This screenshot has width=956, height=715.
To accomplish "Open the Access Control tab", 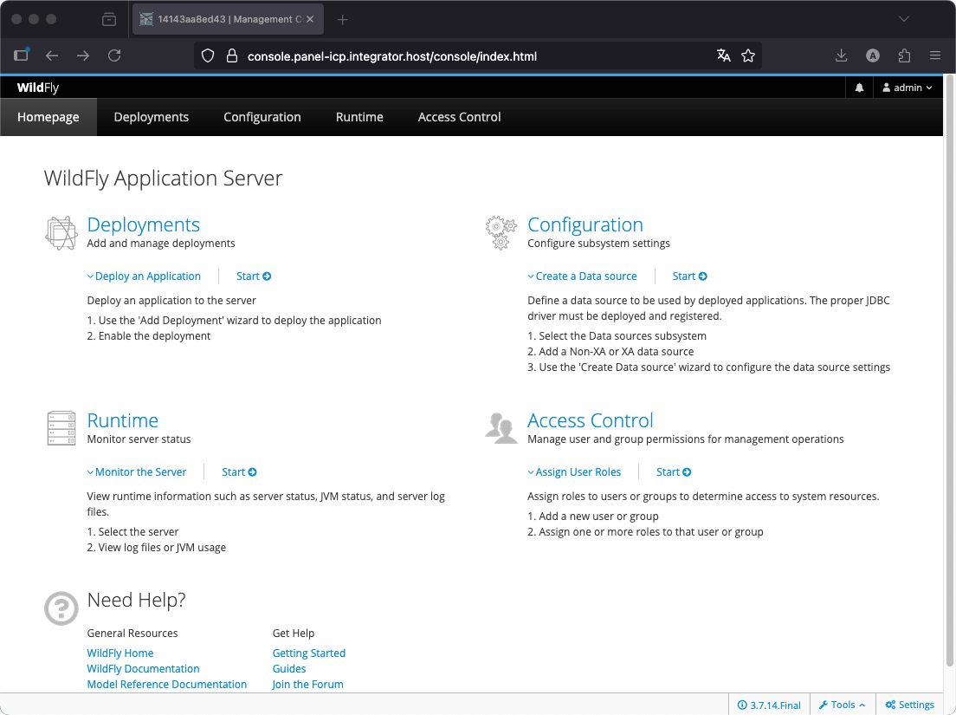I will pyautogui.click(x=459, y=117).
